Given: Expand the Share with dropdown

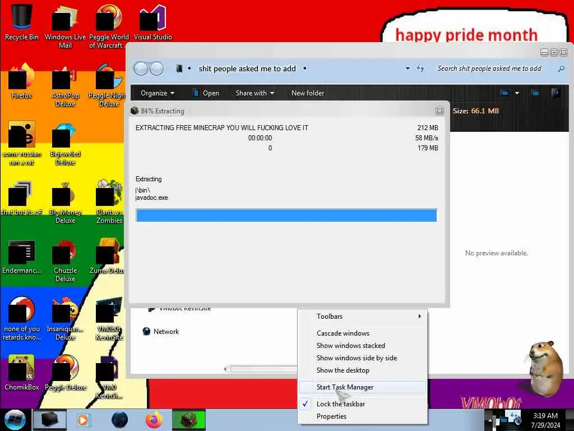Looking at the screenshot, I should 255,93.
